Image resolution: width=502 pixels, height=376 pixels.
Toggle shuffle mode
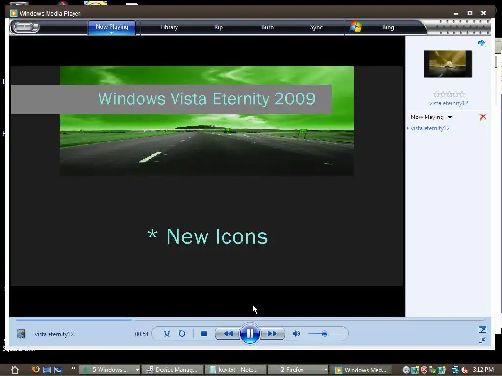point(167,334)
